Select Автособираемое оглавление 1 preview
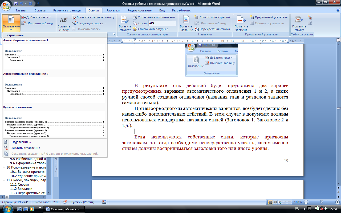Viewport: 341px width, 213px height. click(x=54, y=56)
